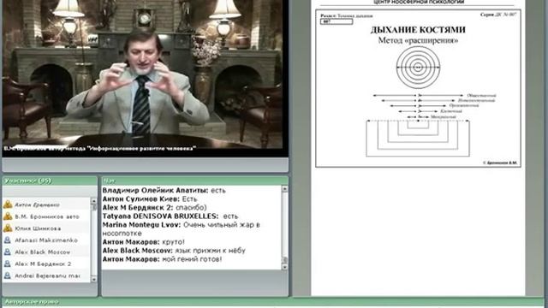Select participant Антон Еременко
This screenshot has width=548, height=308.
tap(46, 204)
